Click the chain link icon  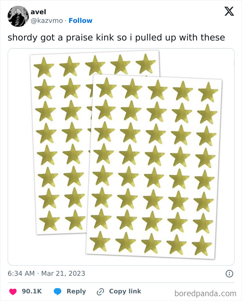pyautogui.click(x=100, y=291)
